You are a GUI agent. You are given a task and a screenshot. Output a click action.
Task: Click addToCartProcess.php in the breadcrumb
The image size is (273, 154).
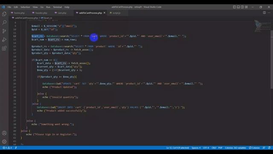coord(26,18)
